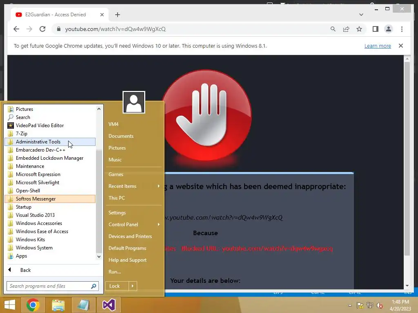Show hidden tray icons arrow
The width and height of the screenshot is (418, 313).
350,305
